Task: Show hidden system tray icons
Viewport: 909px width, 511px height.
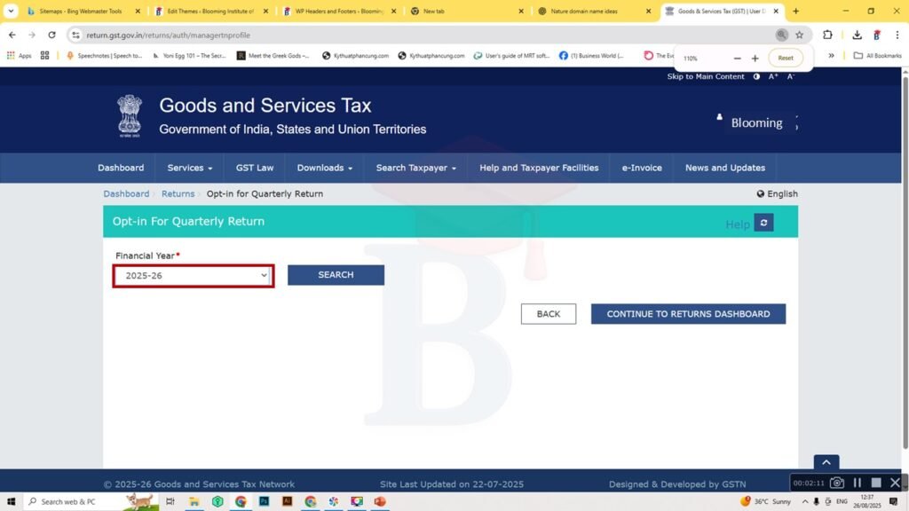Action: tap(804, 501)
